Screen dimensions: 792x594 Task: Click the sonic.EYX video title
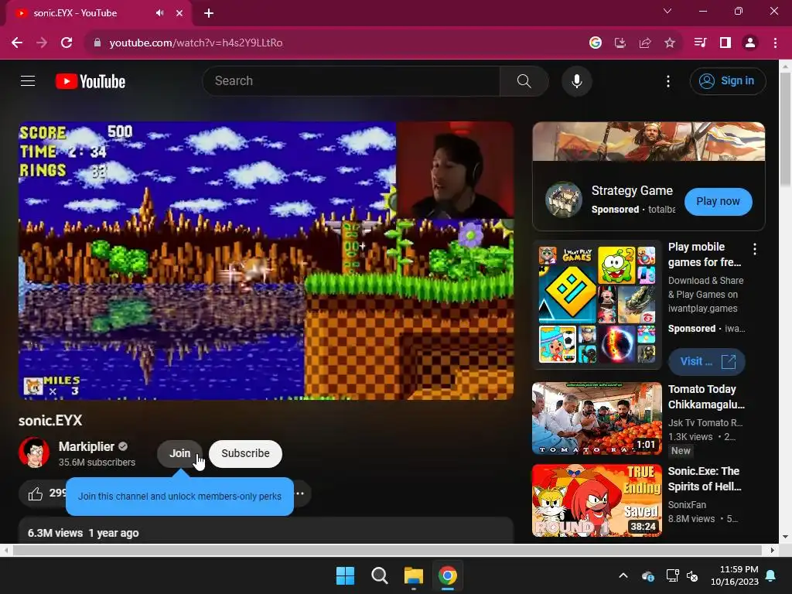click(50, 420)
